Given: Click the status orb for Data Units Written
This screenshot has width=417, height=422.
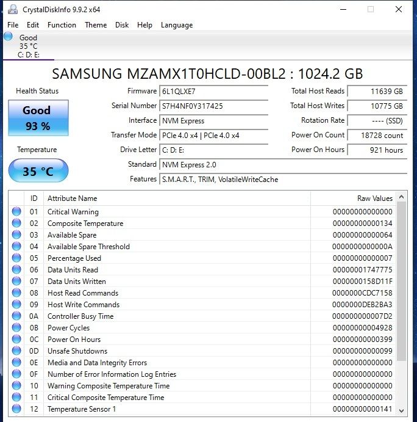Looking at the screenshot, I should tap(16, 281).
